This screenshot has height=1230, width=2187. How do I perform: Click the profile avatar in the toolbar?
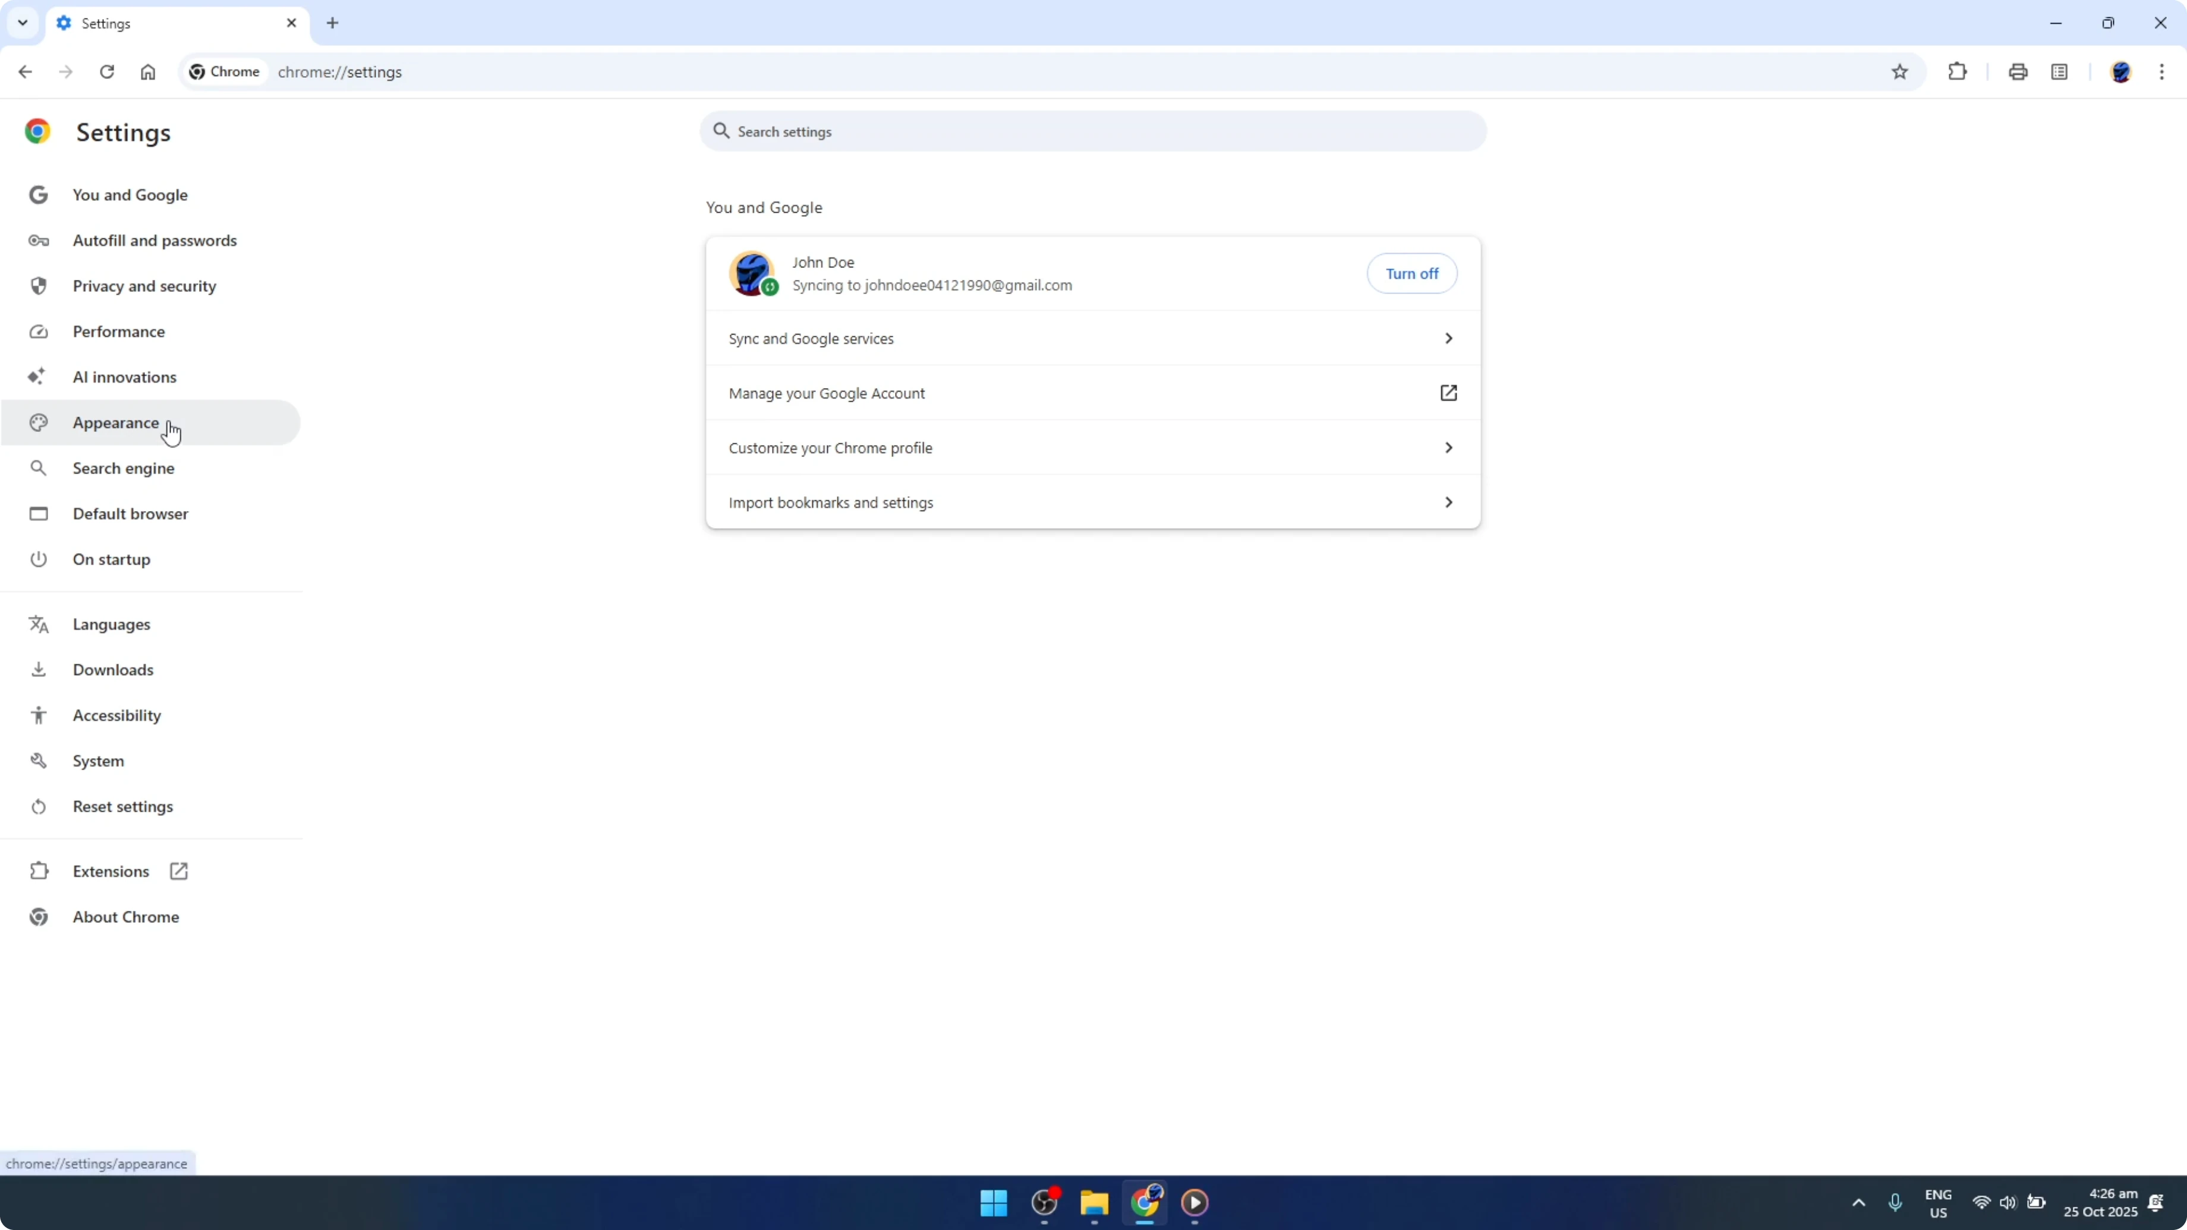pos(2122,71)
